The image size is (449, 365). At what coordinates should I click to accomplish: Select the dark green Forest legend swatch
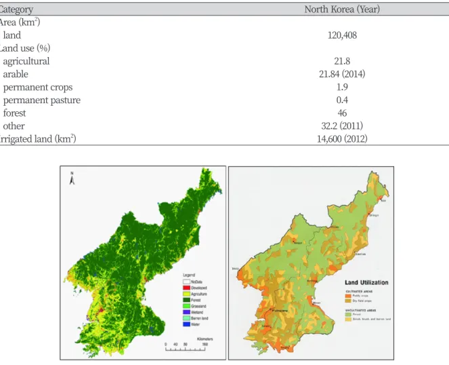pyautogui.click(x=186, y=300)
